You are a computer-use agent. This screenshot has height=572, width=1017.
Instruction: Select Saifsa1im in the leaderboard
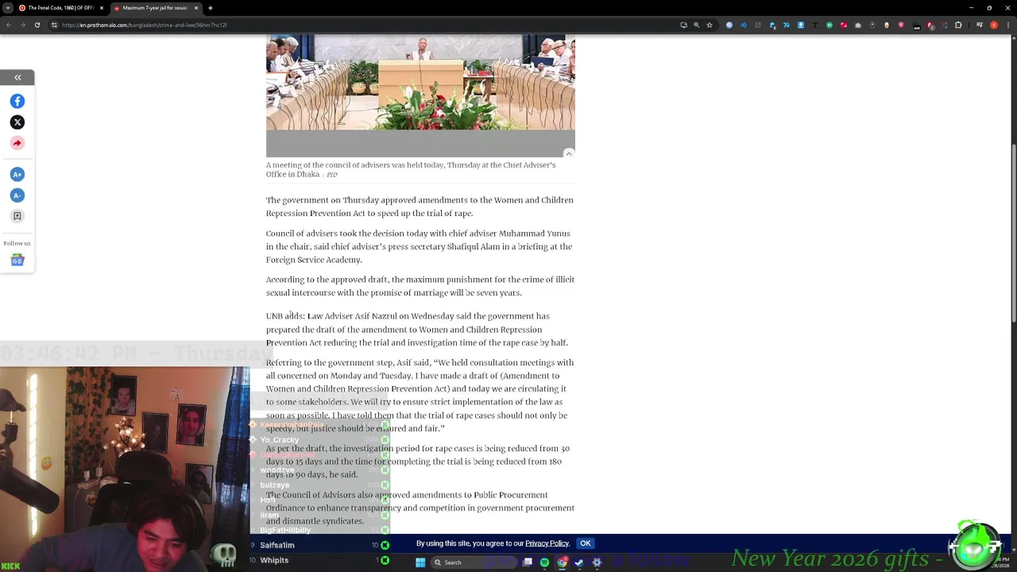click(x=277, y=545)
